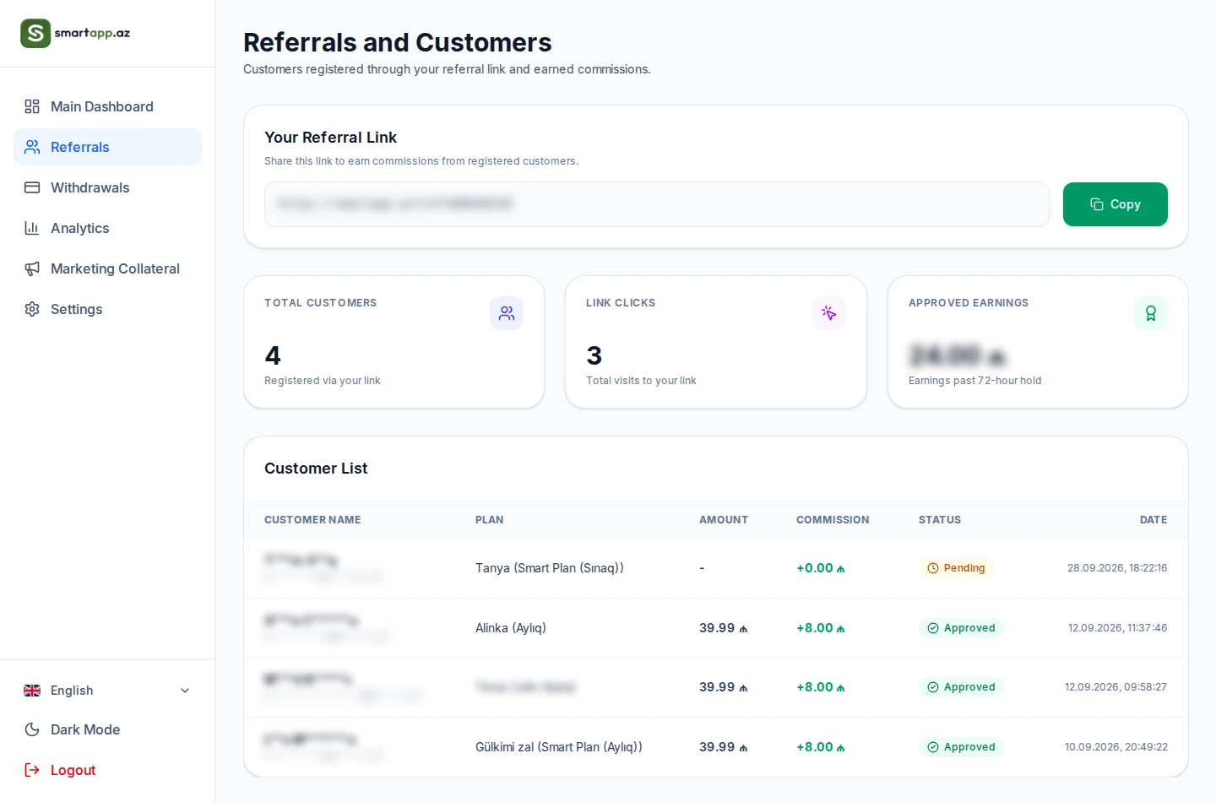
Task: Go to Withdrawals page
Action: [x=107, y=187]
